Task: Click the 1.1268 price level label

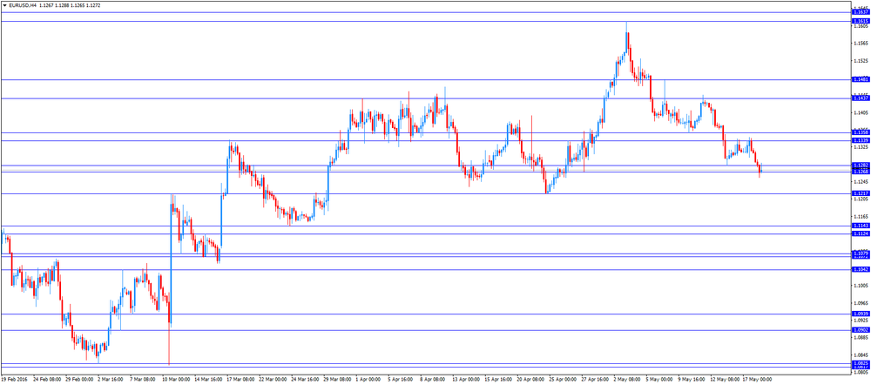Action: [x=861, y=172]
